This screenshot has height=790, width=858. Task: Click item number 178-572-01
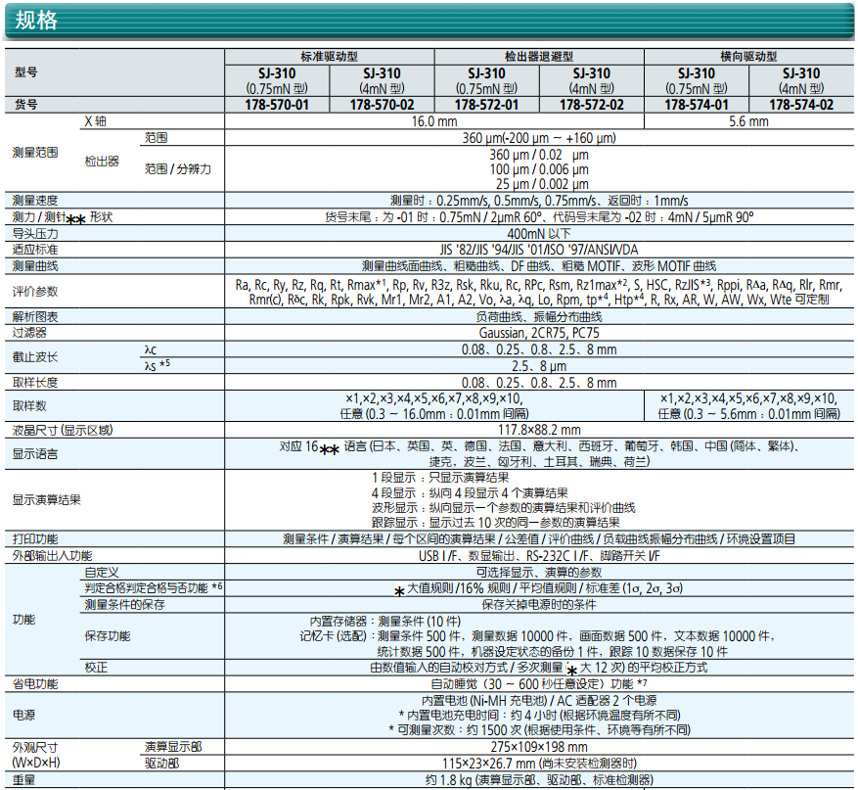pyautogui.click(x=486, y=105)
